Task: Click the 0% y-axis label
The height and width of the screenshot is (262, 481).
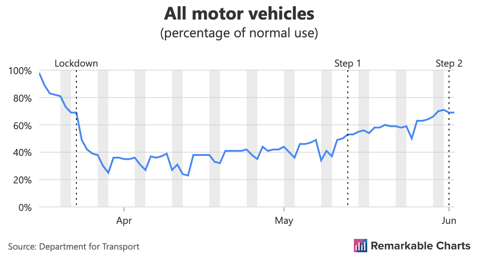Action: [24, 207]
